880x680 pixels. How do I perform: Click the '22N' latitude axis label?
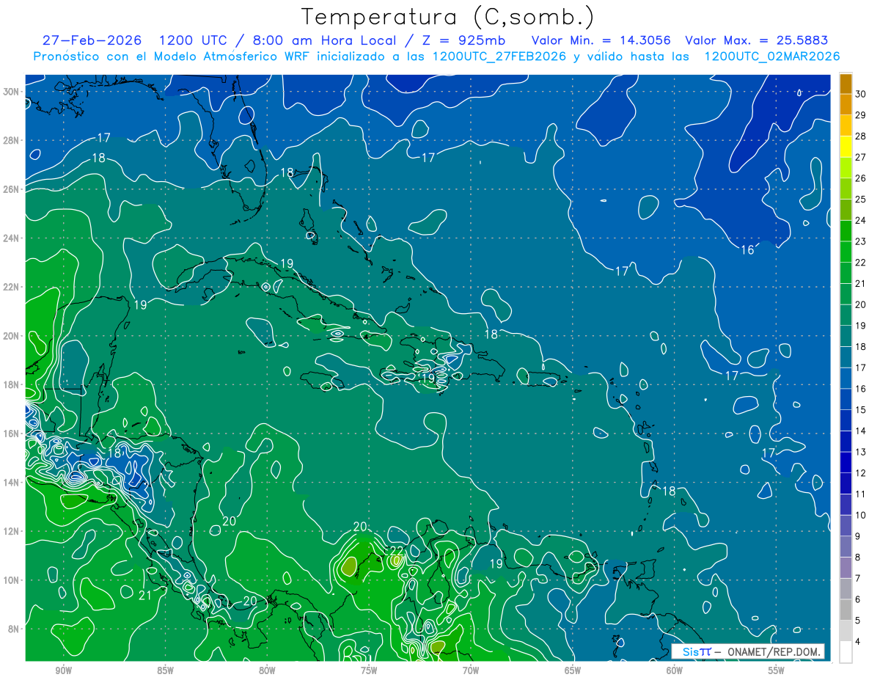pos(12,287)
